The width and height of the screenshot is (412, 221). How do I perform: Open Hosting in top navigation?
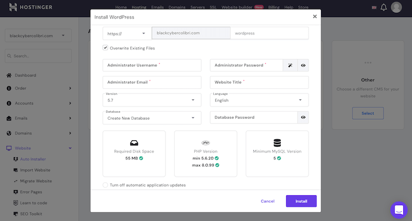pos(139,7)
